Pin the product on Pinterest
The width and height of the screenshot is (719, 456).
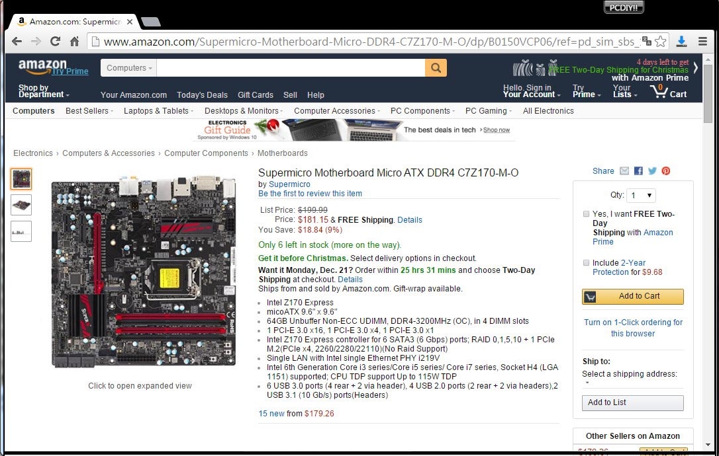tap(666, 171)
